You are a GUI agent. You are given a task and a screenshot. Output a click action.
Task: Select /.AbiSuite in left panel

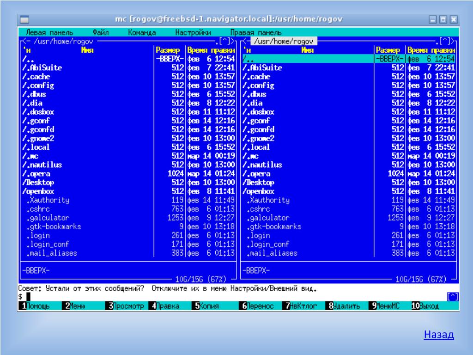pyautogui.click(x=128, y=67)
